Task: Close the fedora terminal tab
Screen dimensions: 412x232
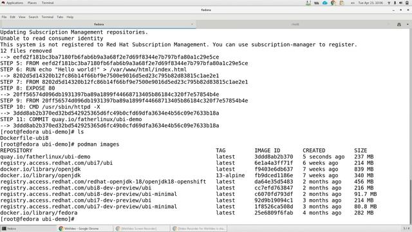Action: click(x=192, y=24)
